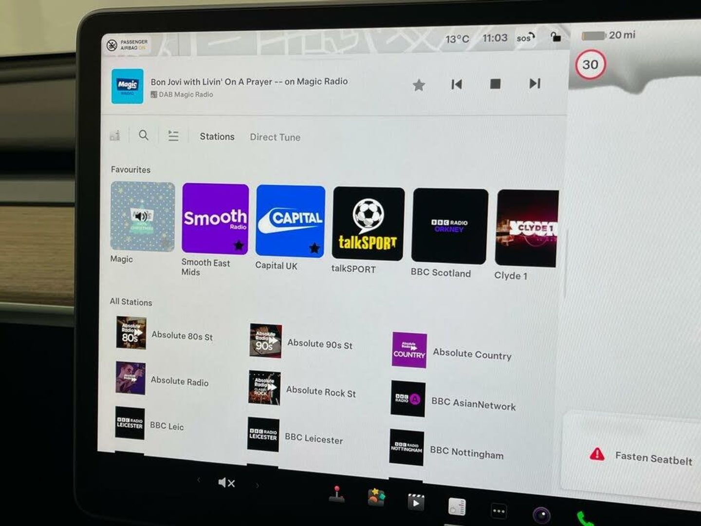
Task: Tune to 'BBC Leicester' text
Action: (x=314, y=439)
